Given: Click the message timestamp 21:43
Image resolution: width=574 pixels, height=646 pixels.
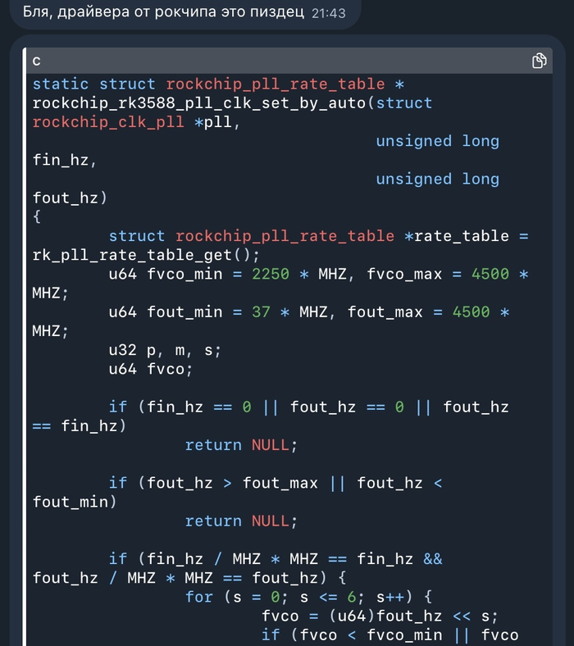Looking at the screenshot, I should pos(329,13).
